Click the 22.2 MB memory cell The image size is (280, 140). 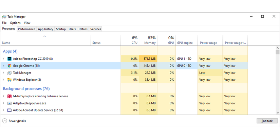148,73
